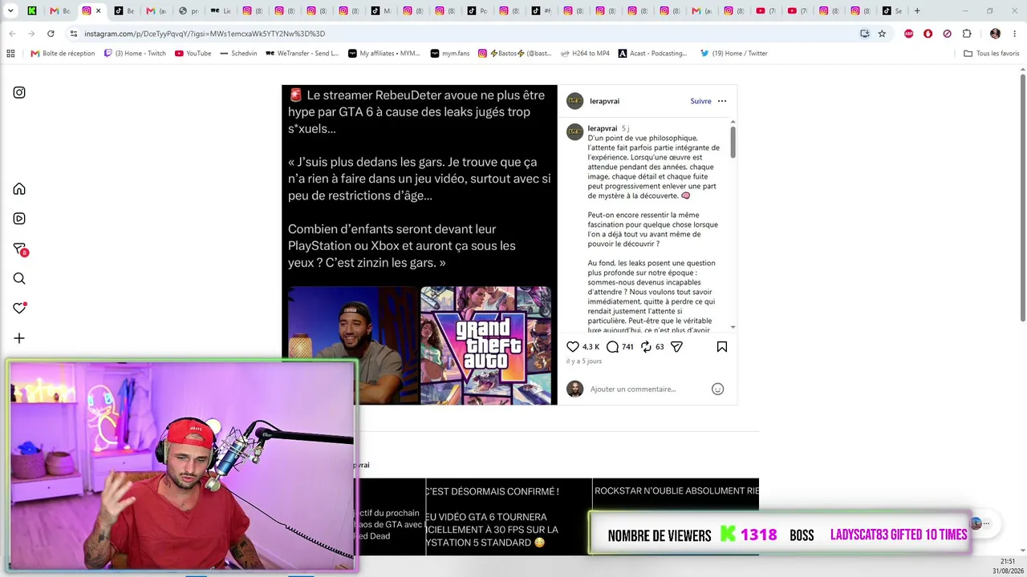This screenshot has width=1027, height=577.
Task: Go forward with the browser forward arrow
Action: coord(31,34)
